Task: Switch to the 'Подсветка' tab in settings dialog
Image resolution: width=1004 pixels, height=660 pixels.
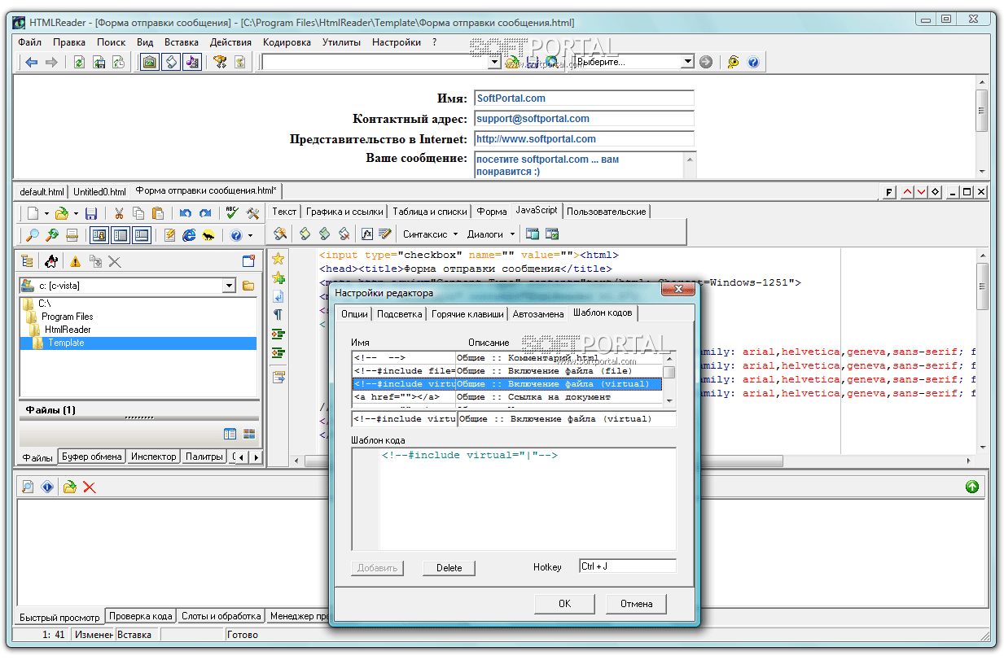Action: point(400,314)
